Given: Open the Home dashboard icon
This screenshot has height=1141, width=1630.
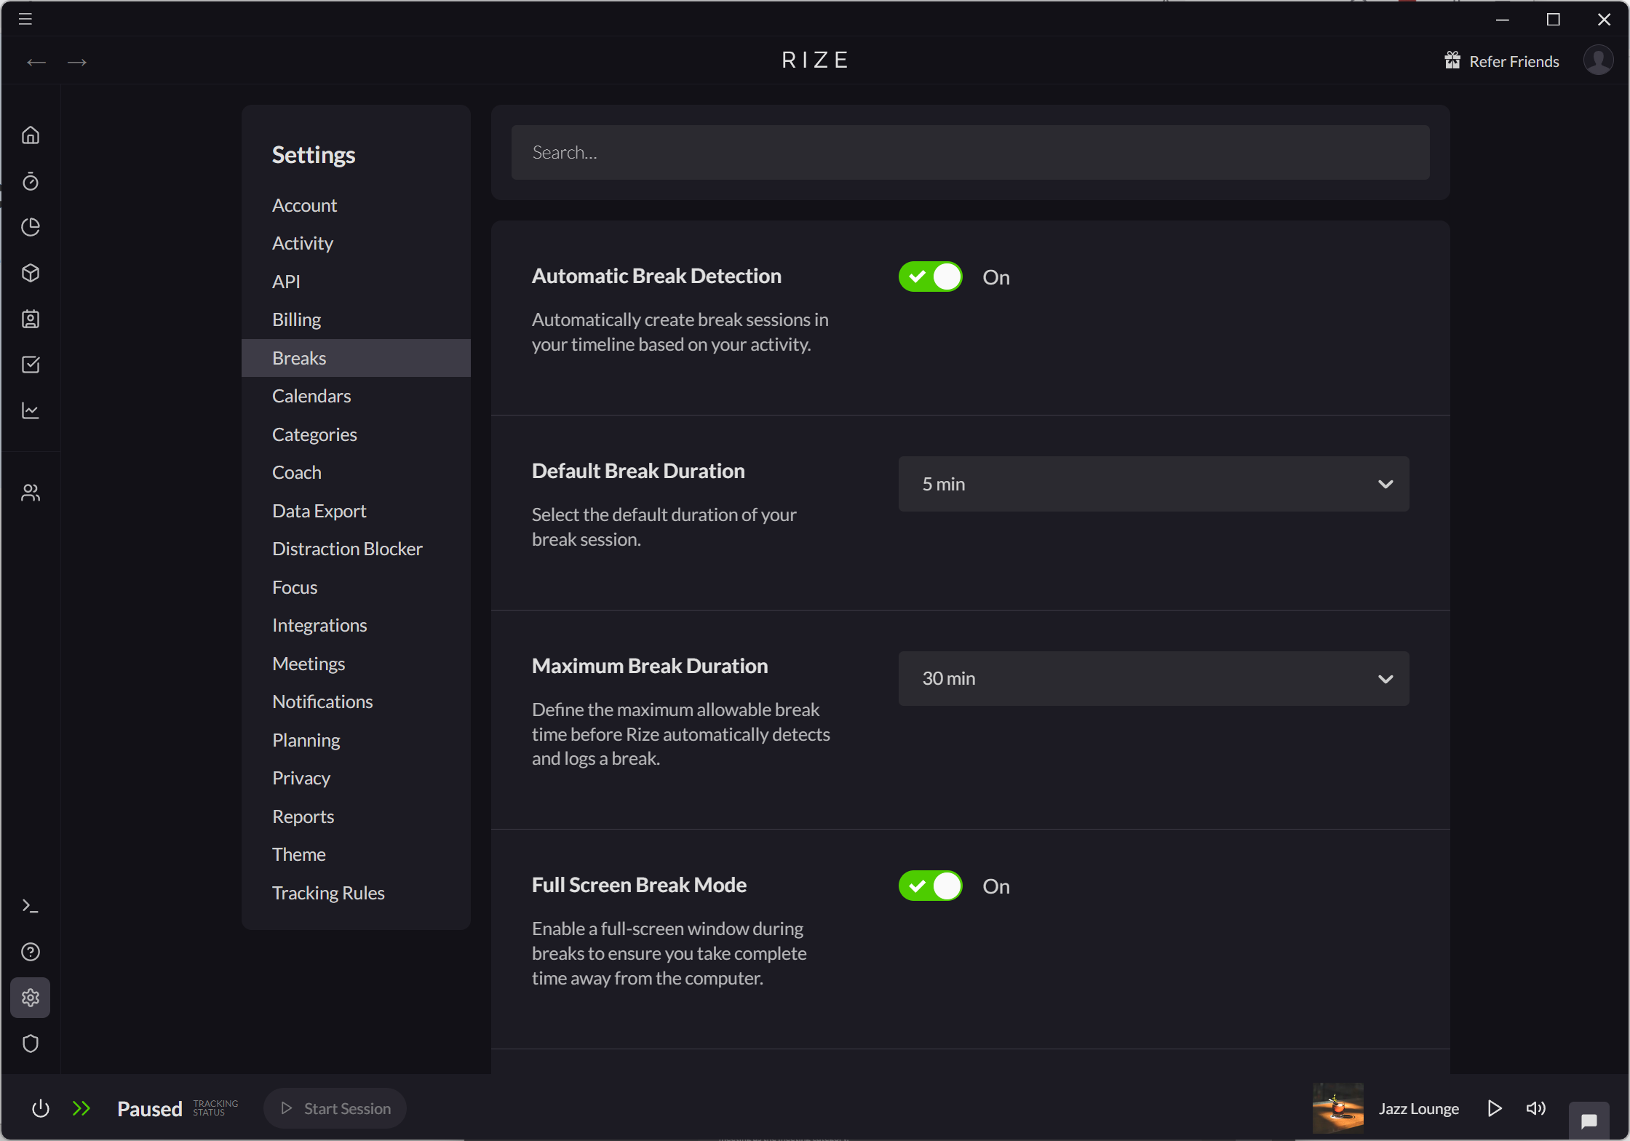Looking at the screenshot, I should [x=31, y=135].
